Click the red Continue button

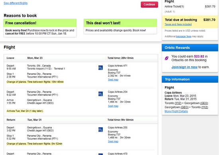click(x=149, y=4)
